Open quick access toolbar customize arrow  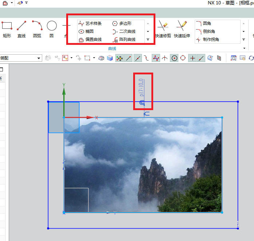(27, 3)
